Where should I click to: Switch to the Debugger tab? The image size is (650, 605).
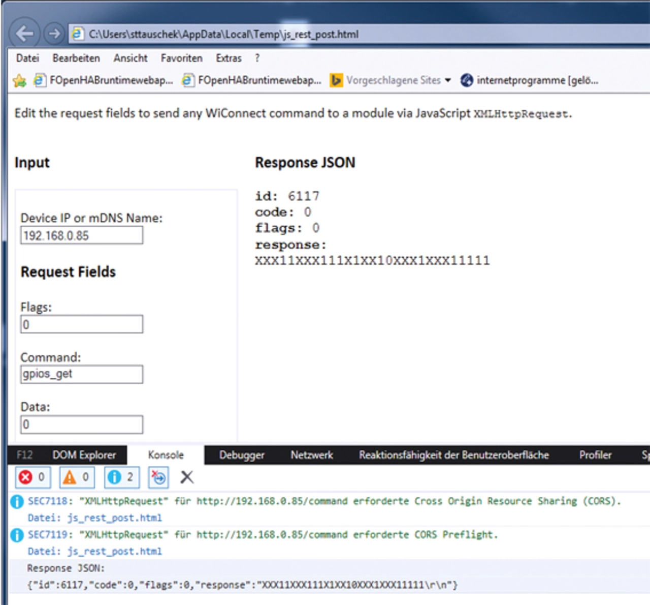[242, 455]
